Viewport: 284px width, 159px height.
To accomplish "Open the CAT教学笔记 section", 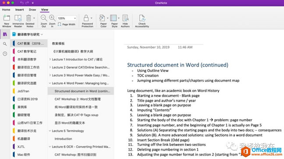I will [x=29, y=51].
